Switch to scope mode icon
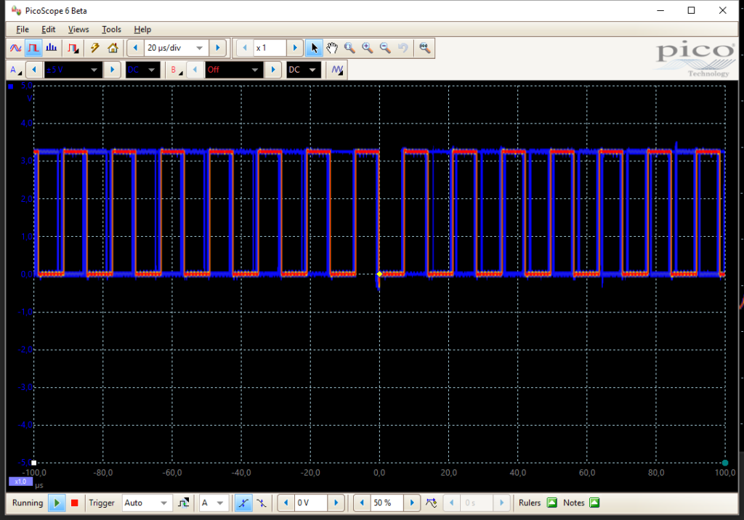 coord(16,48)
